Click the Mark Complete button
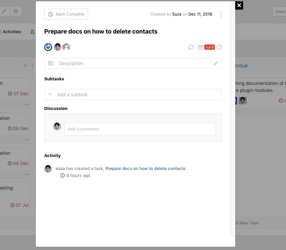 (66, 14)
